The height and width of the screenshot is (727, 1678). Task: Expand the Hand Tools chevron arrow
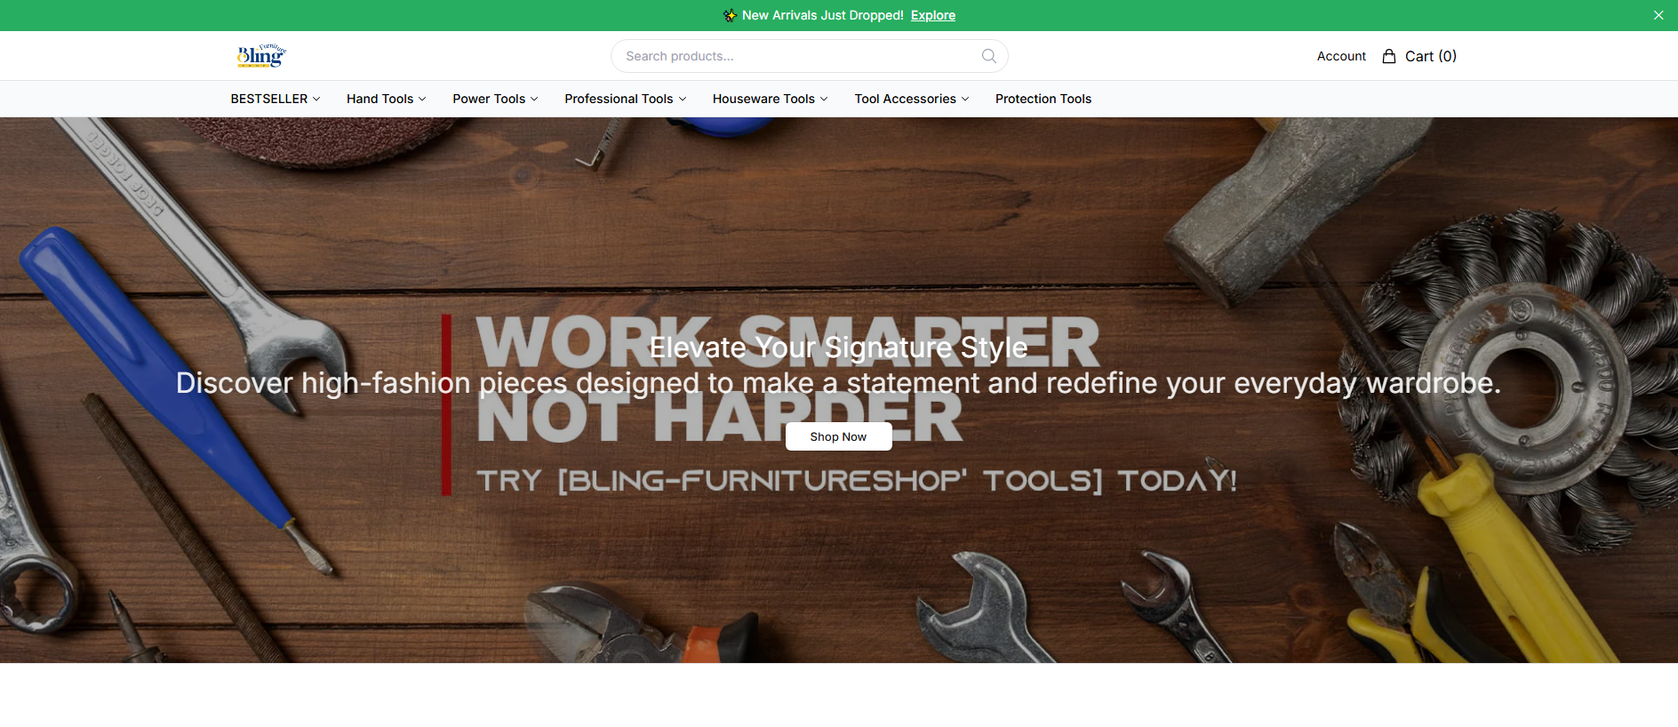[x=422, y=99]
